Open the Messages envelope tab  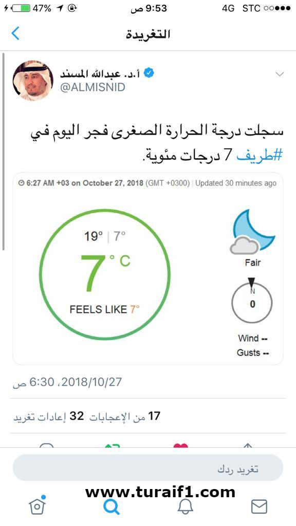259,506
